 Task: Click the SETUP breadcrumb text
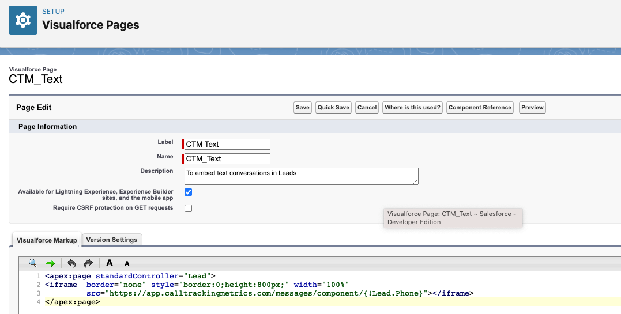pyautogui.click(x=53, y=12)
